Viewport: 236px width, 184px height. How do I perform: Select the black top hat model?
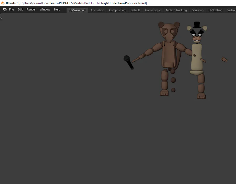[x=197, y=25]
